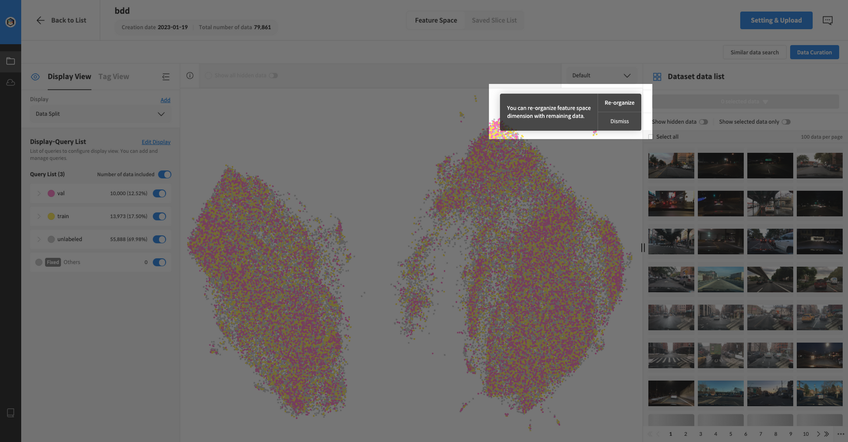848x442 pixels.
Task: Click the Edit Display link
Action: click(156, 142)
